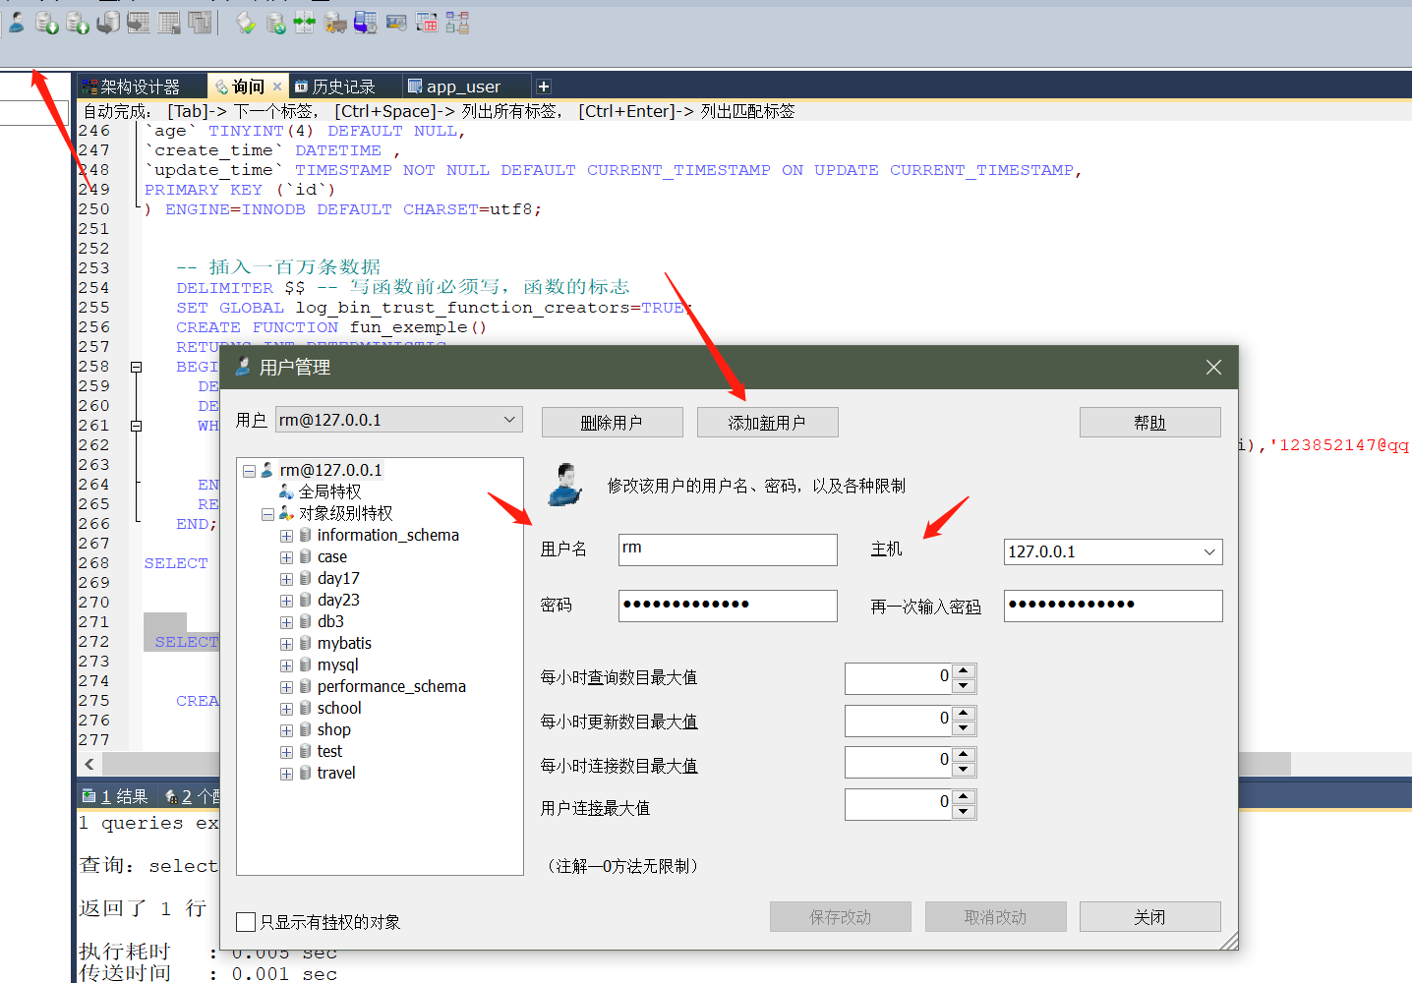Open the 1 结果 results tab
Image resolution: width=1412 pixels, height=983 pixels.
tap(116, 796)
